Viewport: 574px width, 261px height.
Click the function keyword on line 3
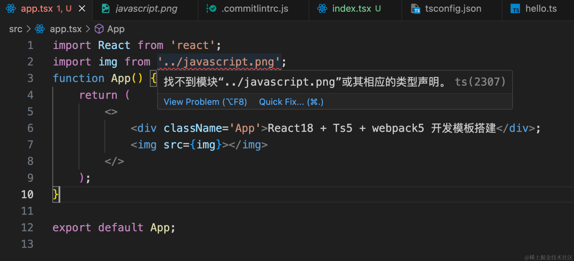pyautogui.click(x=79, y=78)
